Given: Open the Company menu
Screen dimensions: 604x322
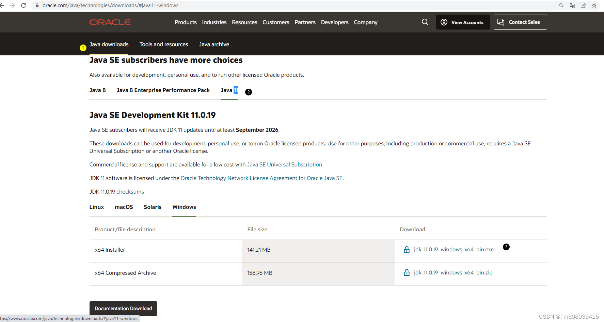Looking at the screenshot, I should pyautogui.click(x=366, y=22).
